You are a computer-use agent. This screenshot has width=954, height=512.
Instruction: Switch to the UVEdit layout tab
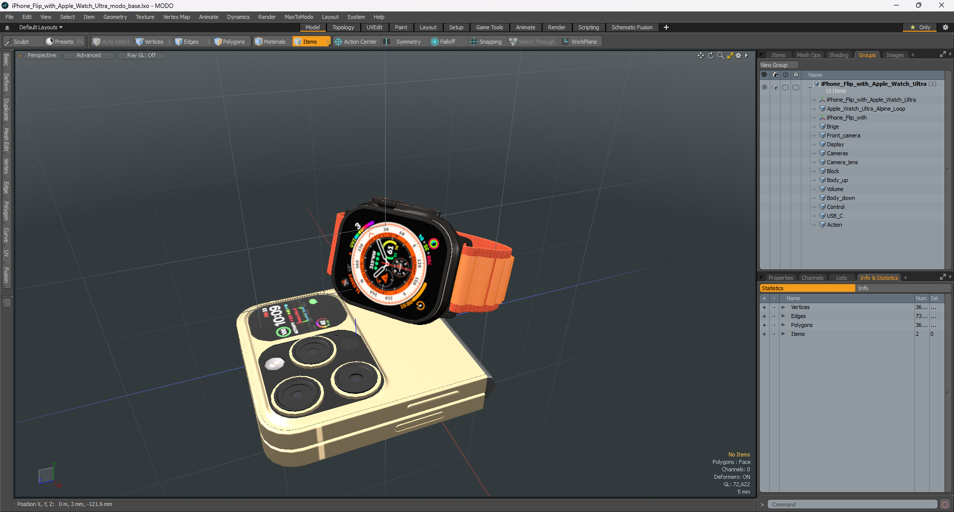coord(374,27)
